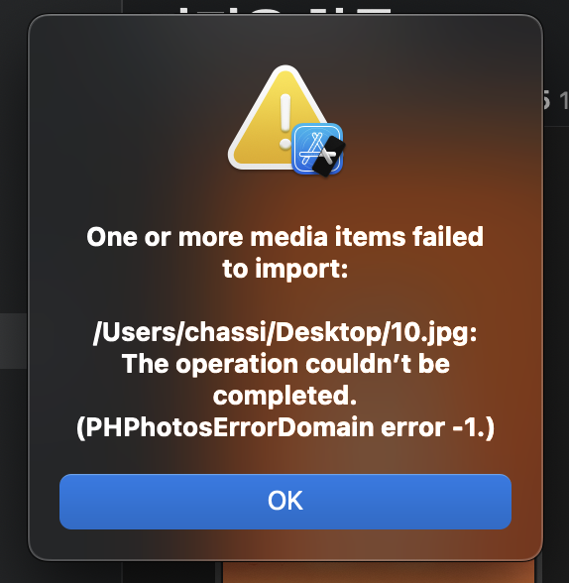Click the exclamation mark inside the warning triangle
569x583 pixels.
[285, 121]
